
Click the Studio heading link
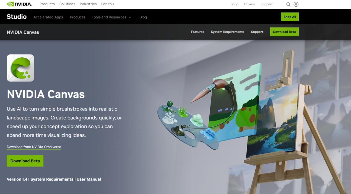[x=17, y=17]
